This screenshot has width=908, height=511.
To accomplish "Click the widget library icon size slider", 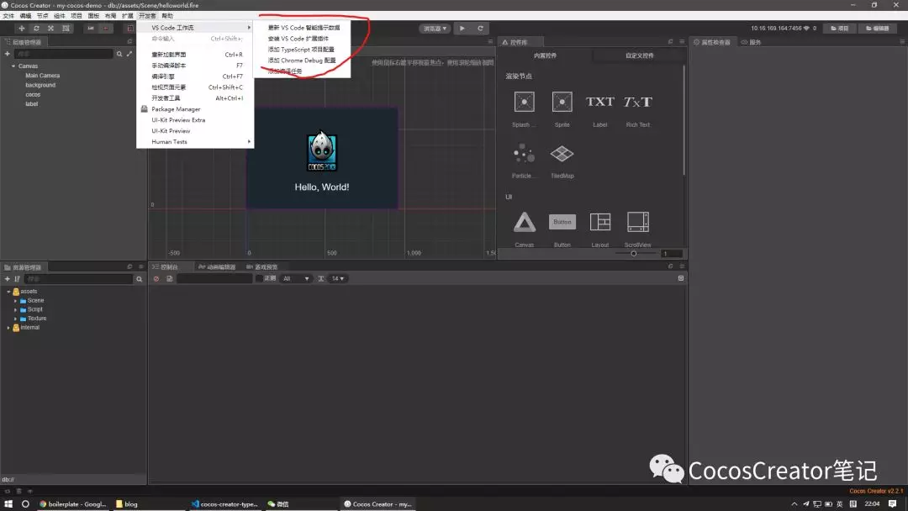I will (636, 254).
